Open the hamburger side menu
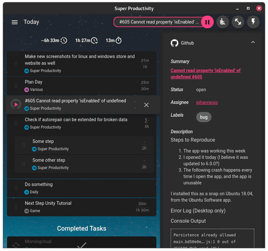 [14, 22]
